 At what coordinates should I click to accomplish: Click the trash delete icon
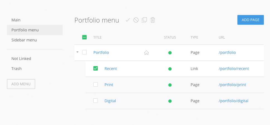(x=153, y=20)
